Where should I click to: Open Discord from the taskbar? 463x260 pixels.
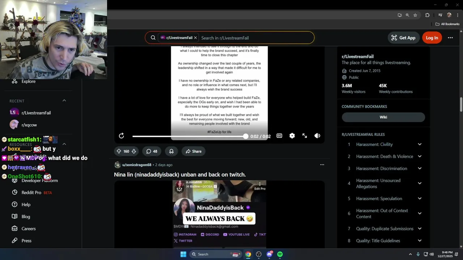click(x=269, y=254)
